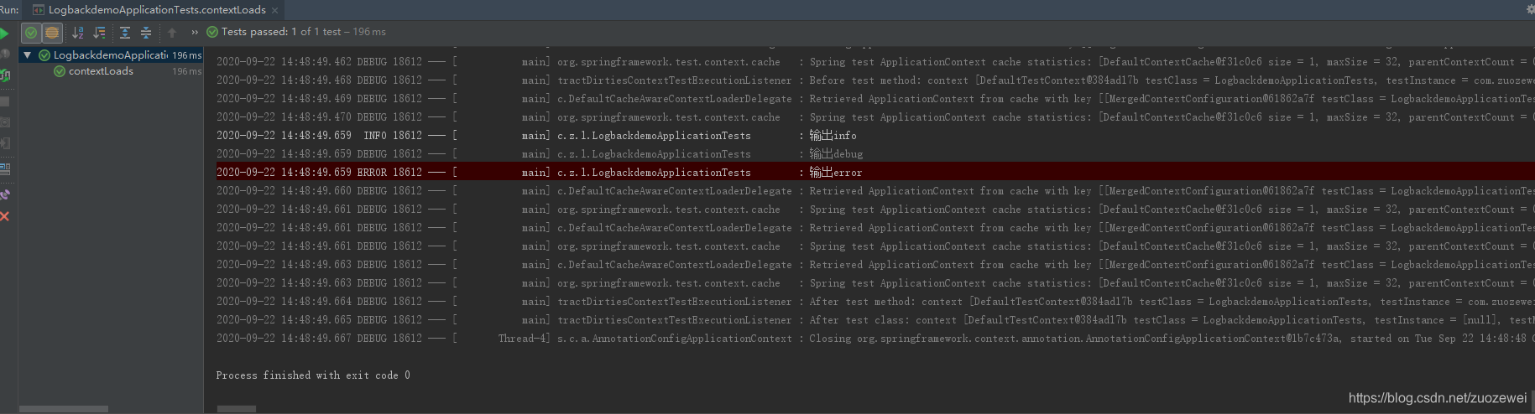Screen dimensions: 1535x414
Task: Show more toolbar actions chevron
Action: 195,33
